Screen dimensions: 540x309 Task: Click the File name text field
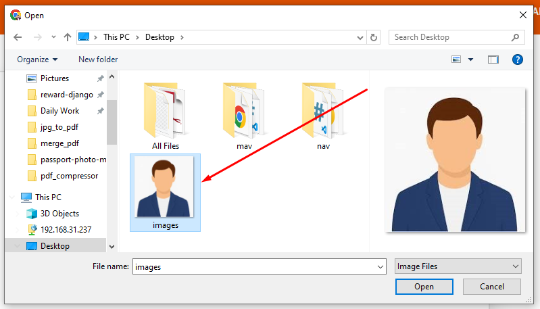tap(254, 266)
